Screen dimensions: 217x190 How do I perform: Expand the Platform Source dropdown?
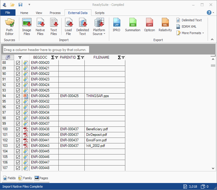pos(99,32)
